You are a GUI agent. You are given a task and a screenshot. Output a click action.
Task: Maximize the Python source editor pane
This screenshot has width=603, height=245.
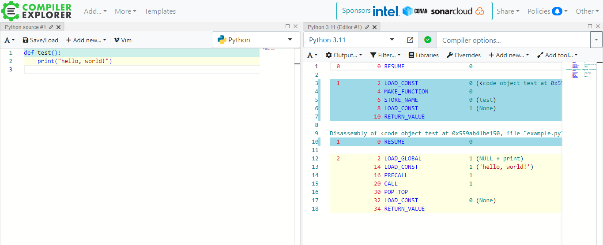(x=288, y=26)
